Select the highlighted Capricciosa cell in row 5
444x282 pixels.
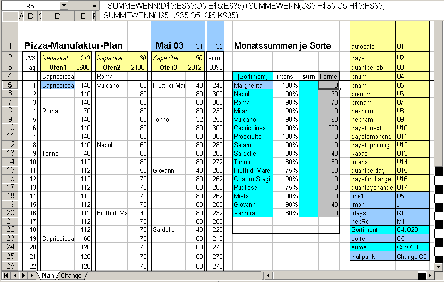click(58, 85)
